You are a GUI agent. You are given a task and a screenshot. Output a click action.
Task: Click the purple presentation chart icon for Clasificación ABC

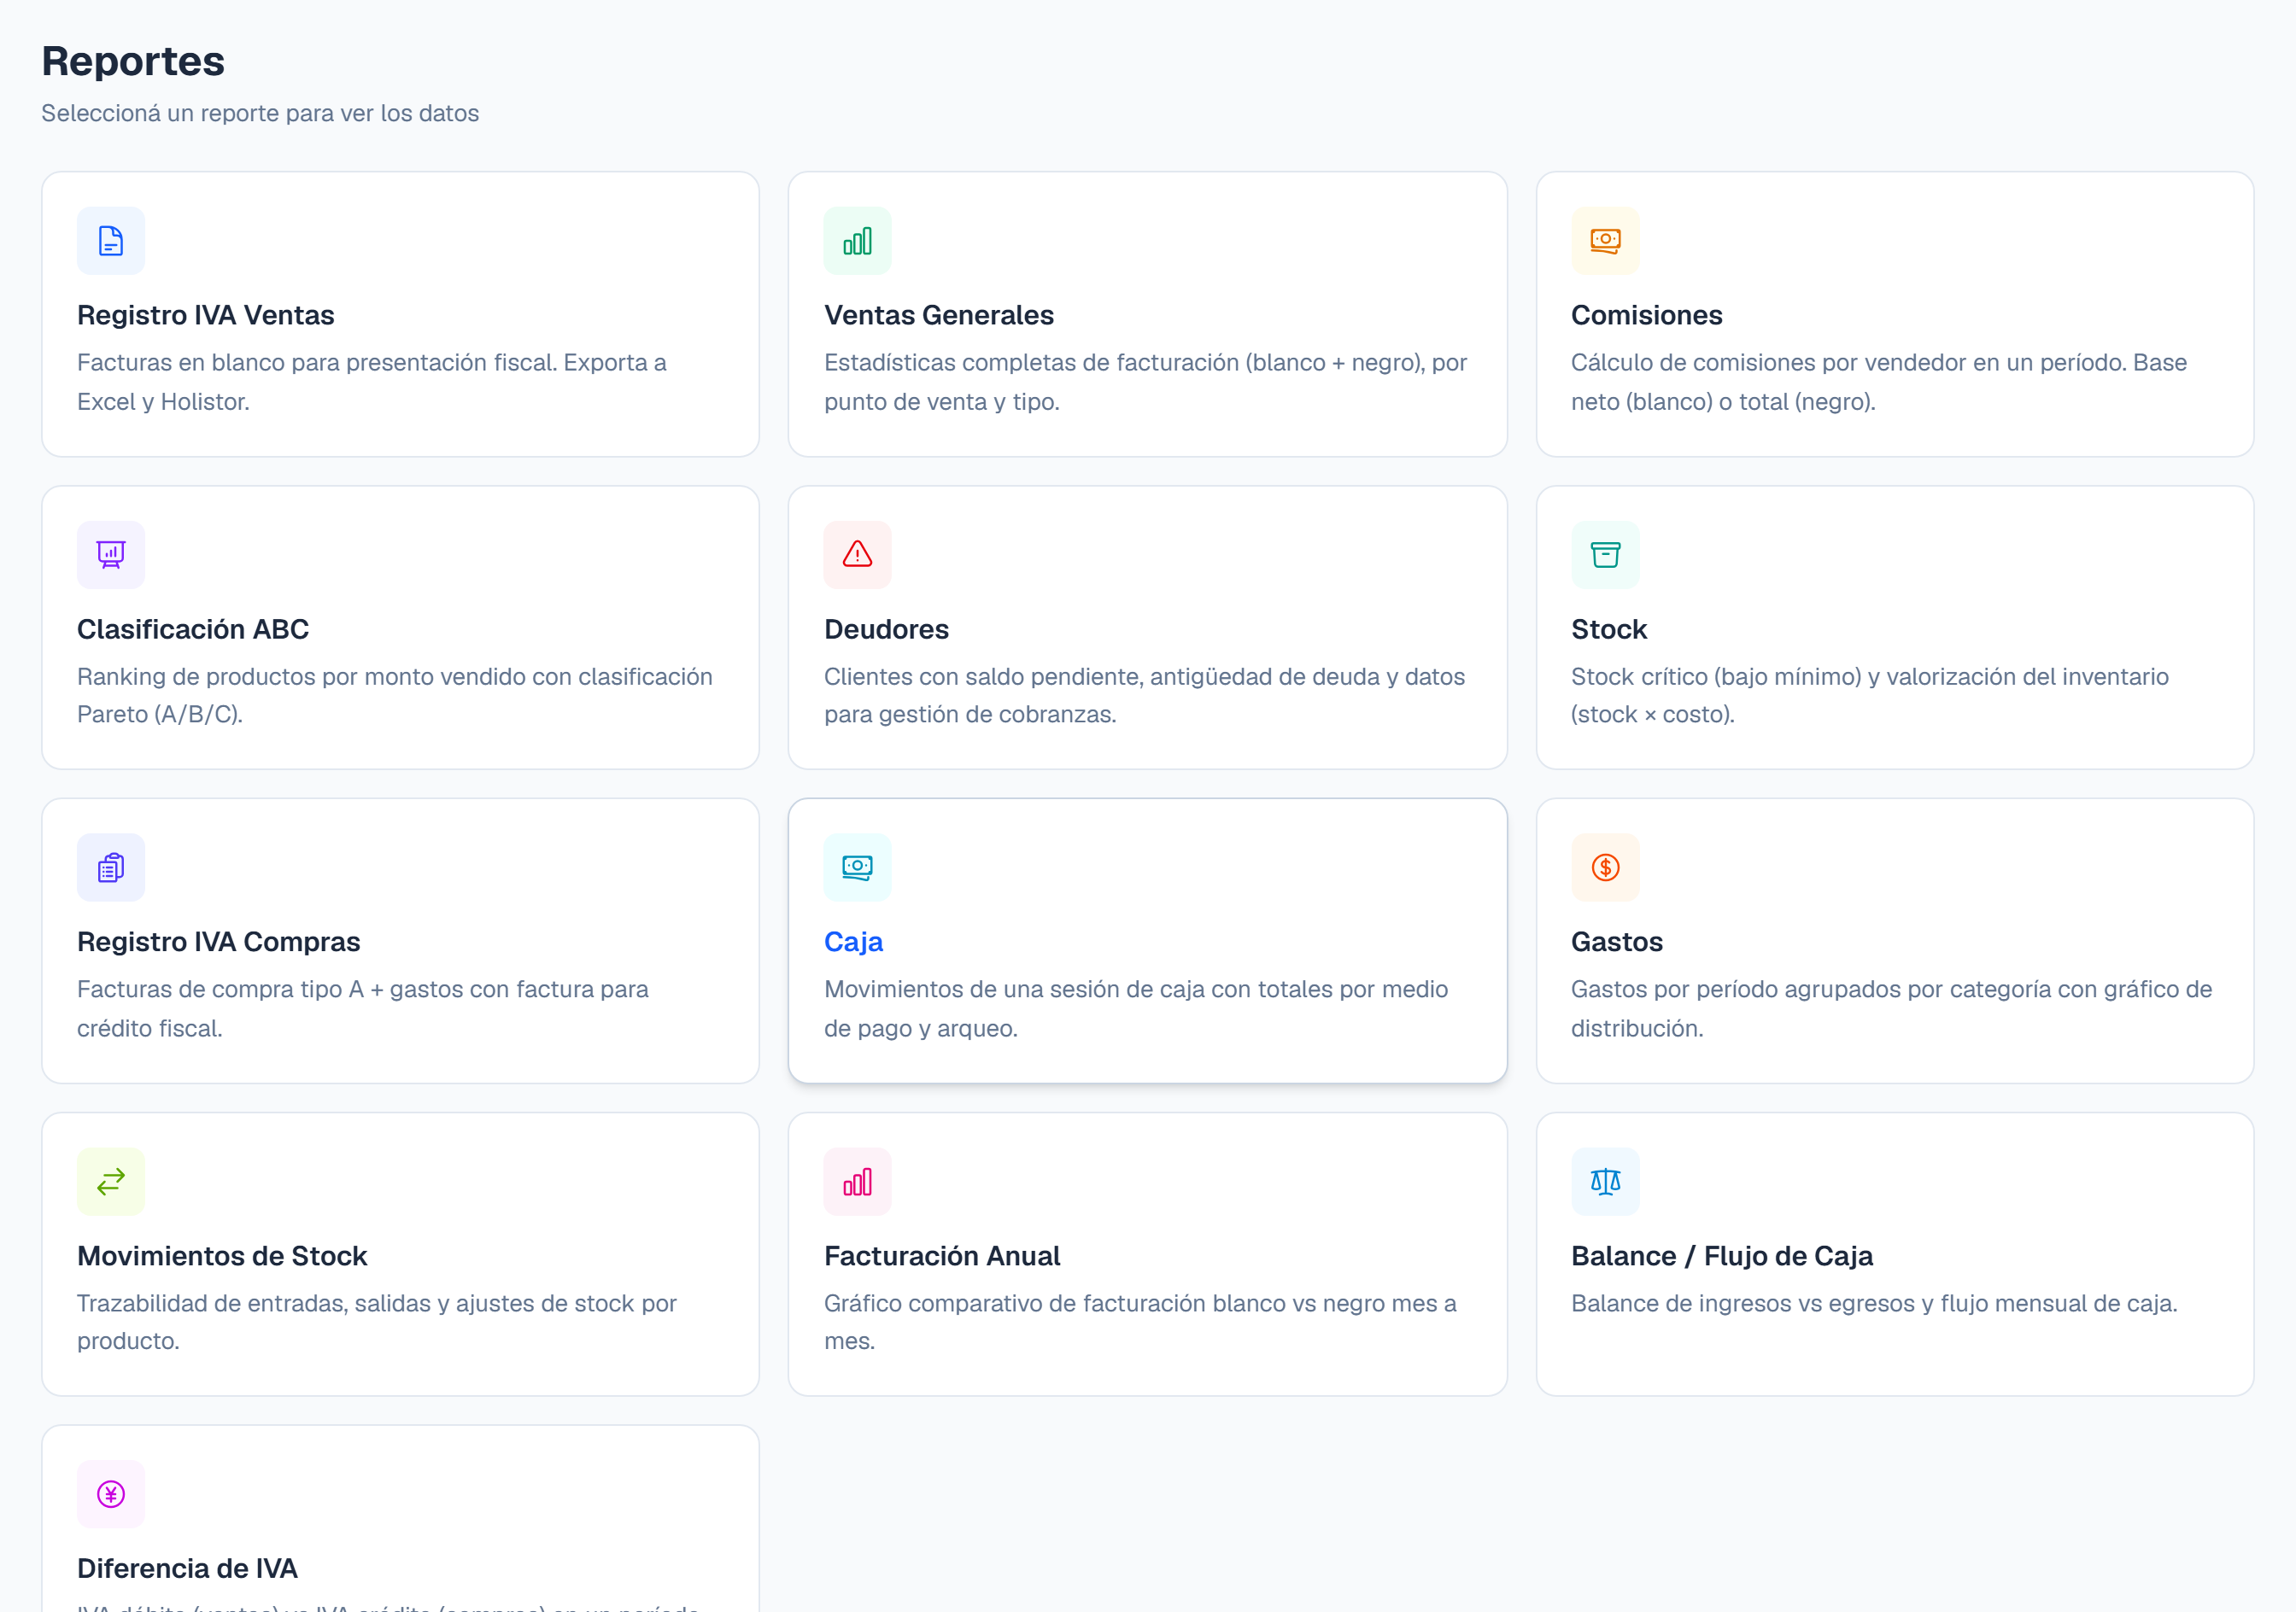pyautogui.click(x=111, y=555)
